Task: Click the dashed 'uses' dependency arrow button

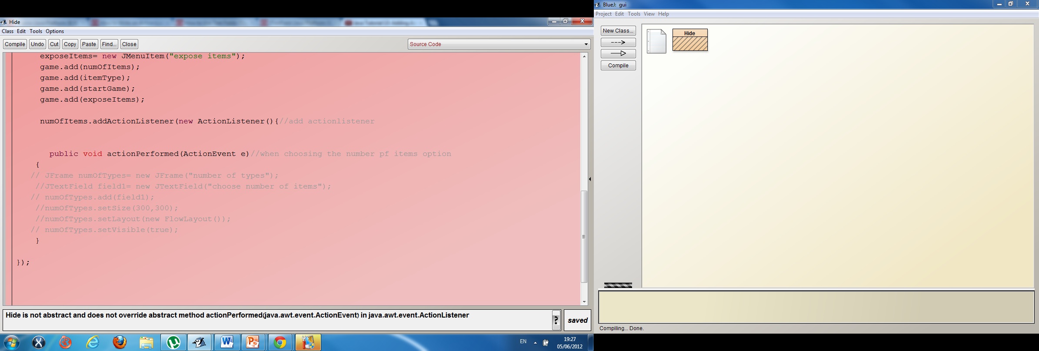Action: click(x=618, y=43)
